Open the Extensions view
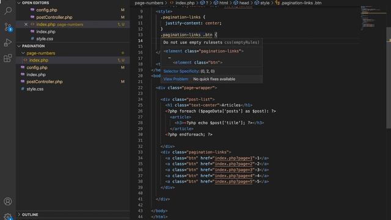Viewport: 391px width, 220px height. [8, 59]
